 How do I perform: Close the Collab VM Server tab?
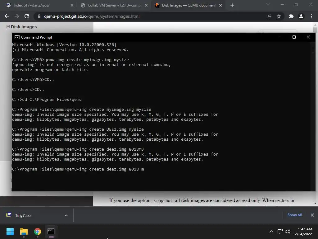click(146, 5)
